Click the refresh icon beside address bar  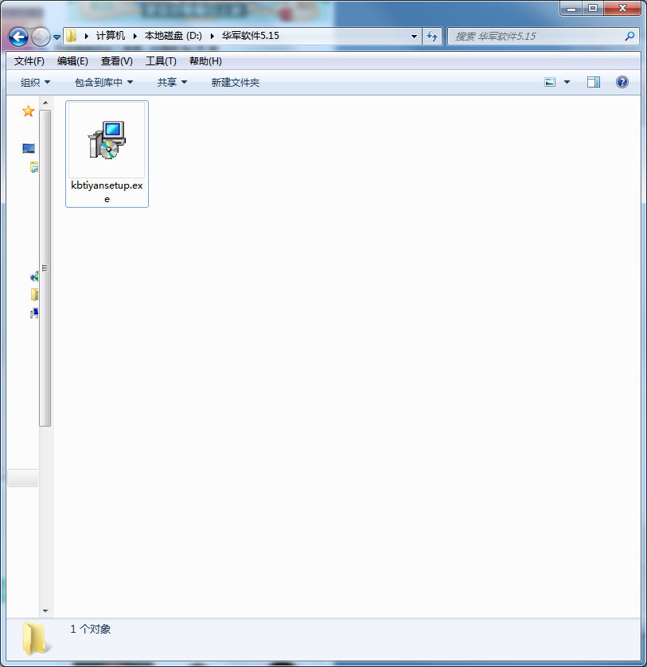(432, 36)
